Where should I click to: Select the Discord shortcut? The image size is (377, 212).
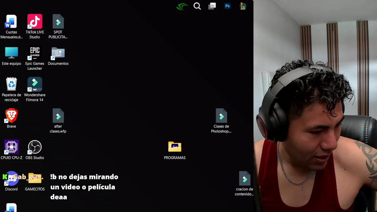(11, 181)
